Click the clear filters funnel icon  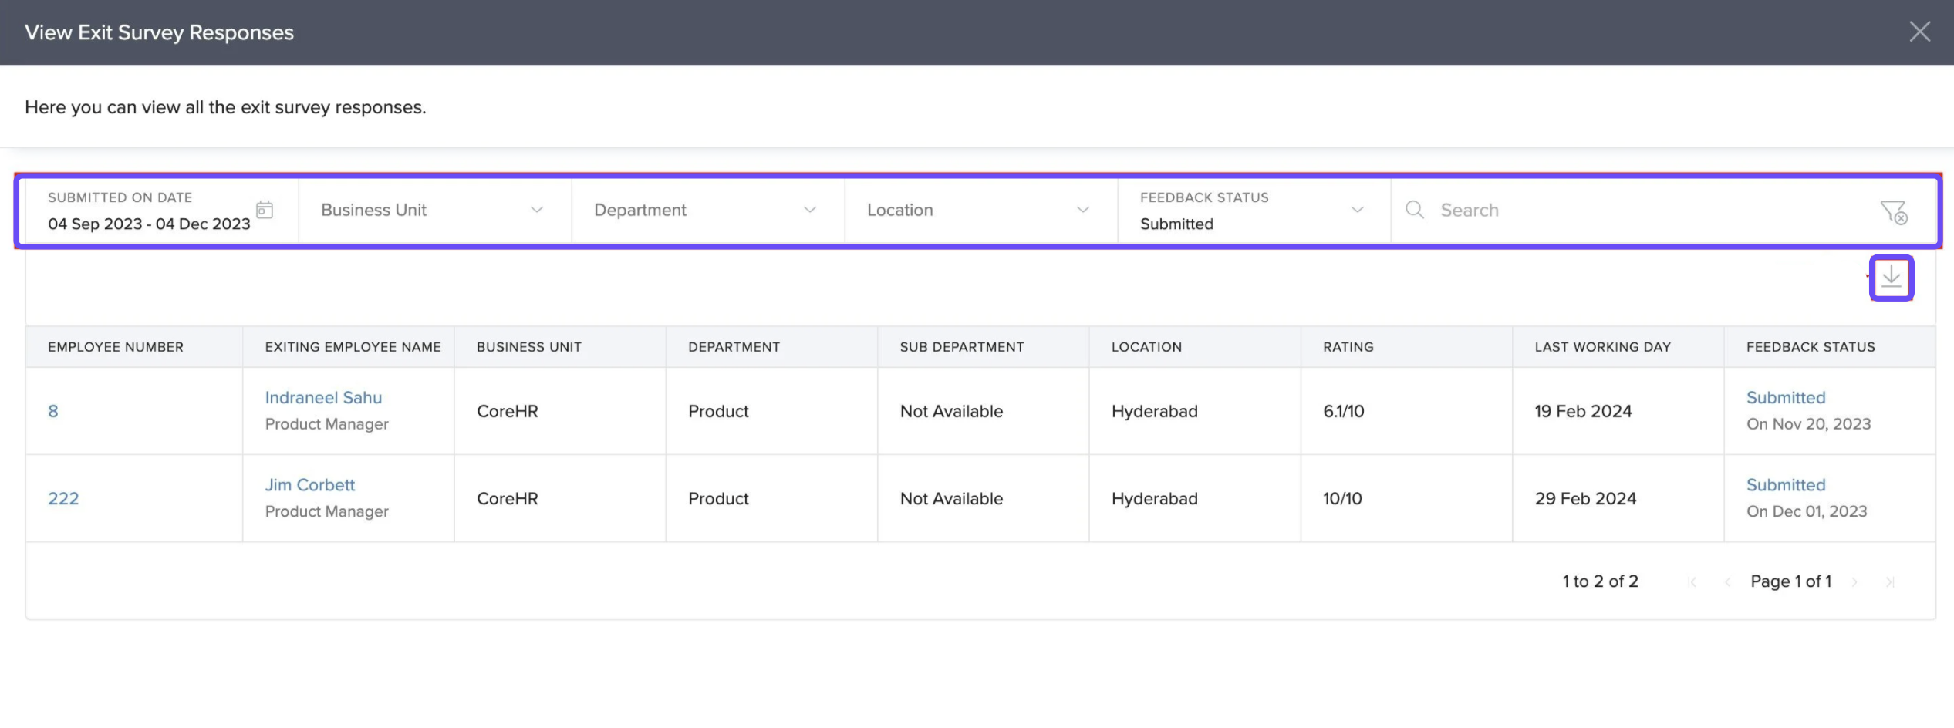click(1893, 211)
